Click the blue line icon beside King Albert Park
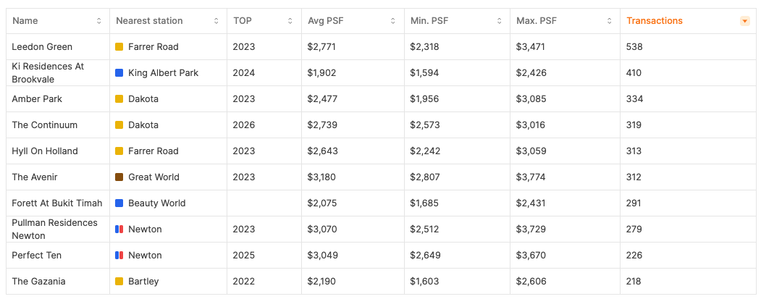761x299 pixels. click(119, 73)
